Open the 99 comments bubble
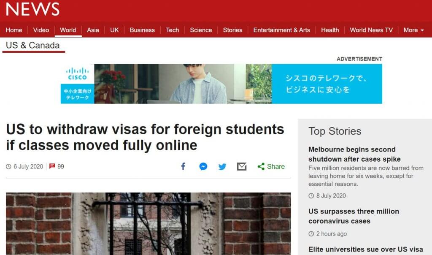This screenshot has height=255, width=432. pos(57,166)
